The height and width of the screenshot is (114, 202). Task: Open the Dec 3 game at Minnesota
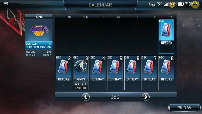[81, 73]
